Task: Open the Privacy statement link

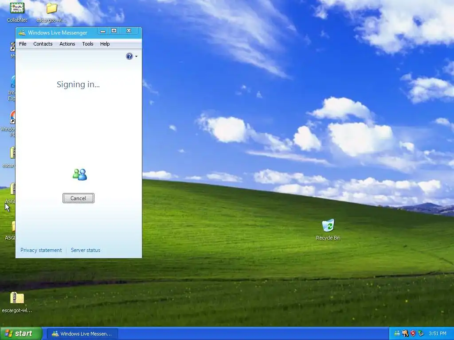Action: (41, 250)
